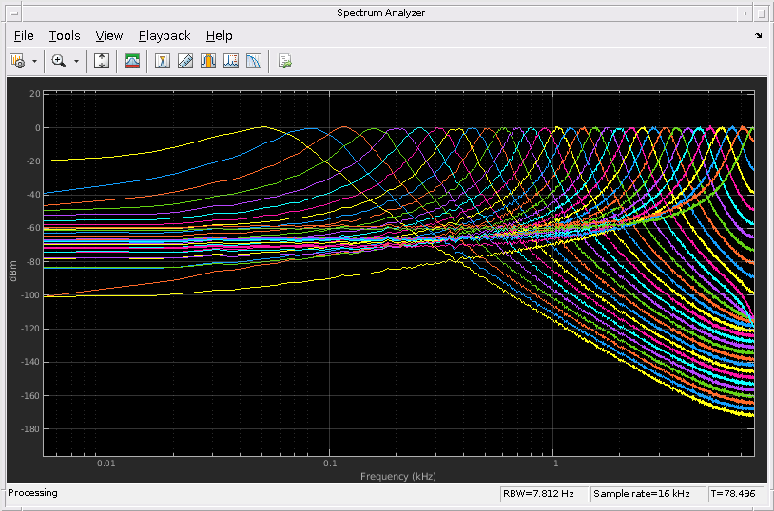Select the Zoom magnifier tool

coord(59,61)
